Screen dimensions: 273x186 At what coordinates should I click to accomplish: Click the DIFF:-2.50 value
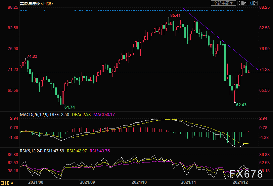pyautogui.click(x=59, y=115)
